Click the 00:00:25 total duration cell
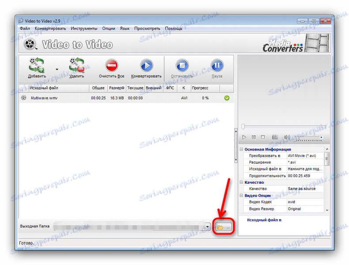 pos(99,98)
